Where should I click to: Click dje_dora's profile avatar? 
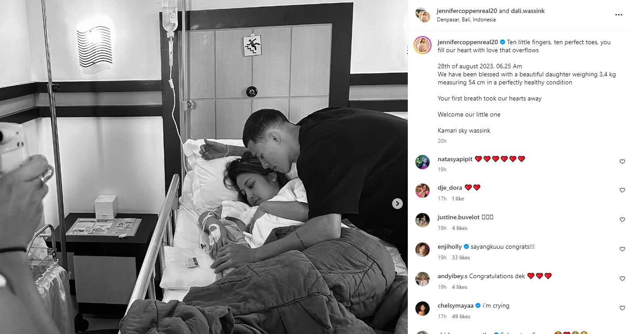pyautogui.click(x=423, y=190)
